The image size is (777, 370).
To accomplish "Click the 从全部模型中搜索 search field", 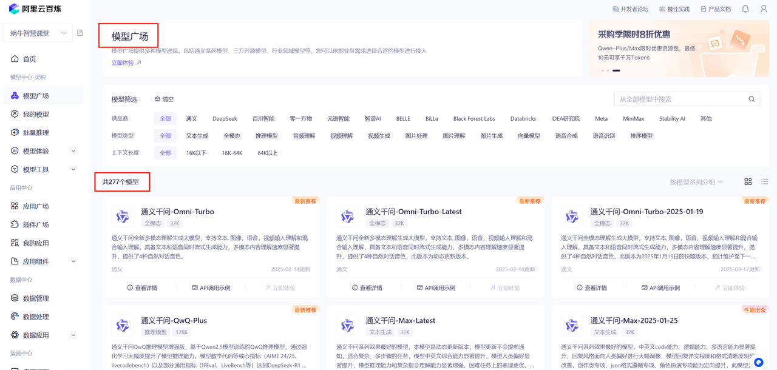I will [x=687, y=99].
